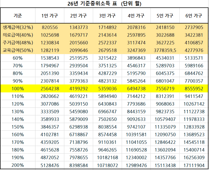Click the 1인 가구 column header

[x=49, y=16]
